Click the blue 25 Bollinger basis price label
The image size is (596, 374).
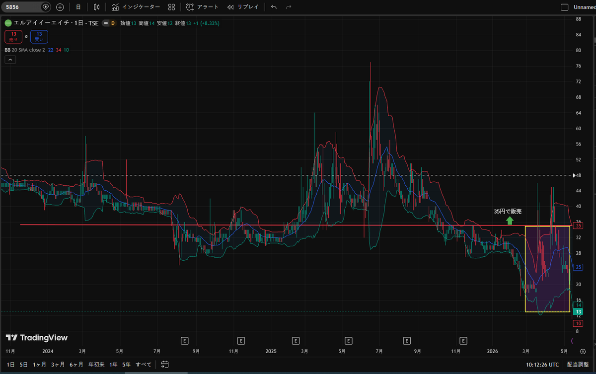[578, 267]
